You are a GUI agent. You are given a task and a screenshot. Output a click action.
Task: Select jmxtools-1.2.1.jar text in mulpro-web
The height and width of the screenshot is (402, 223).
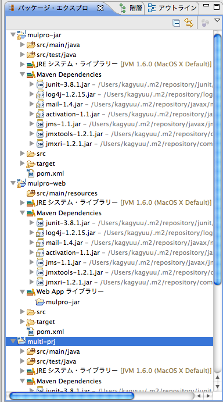74,272
